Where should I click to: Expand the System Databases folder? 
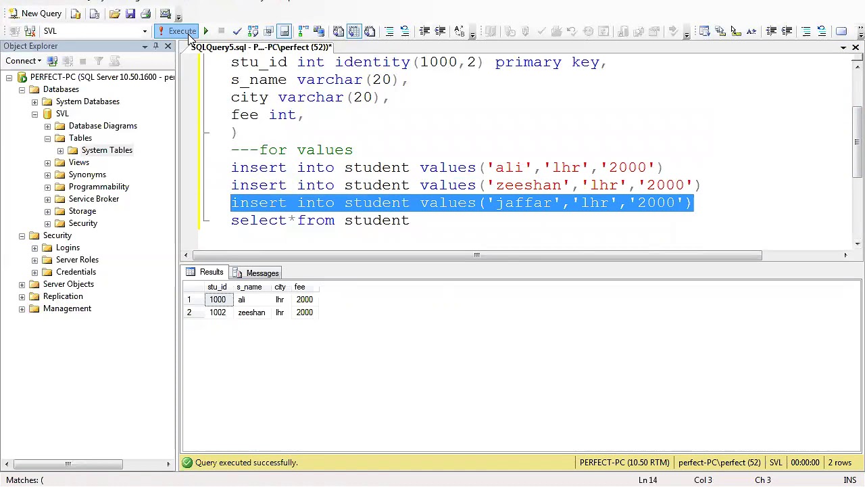34,101
